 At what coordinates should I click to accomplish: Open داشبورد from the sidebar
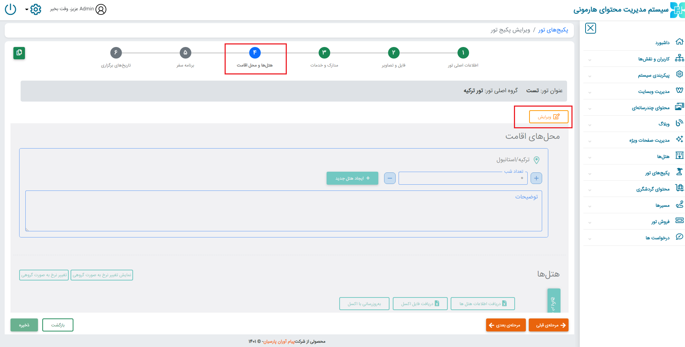[x=662, y=43]
